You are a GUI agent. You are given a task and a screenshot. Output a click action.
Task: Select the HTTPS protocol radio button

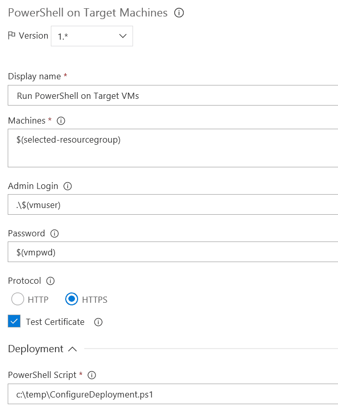click(71, 299)
